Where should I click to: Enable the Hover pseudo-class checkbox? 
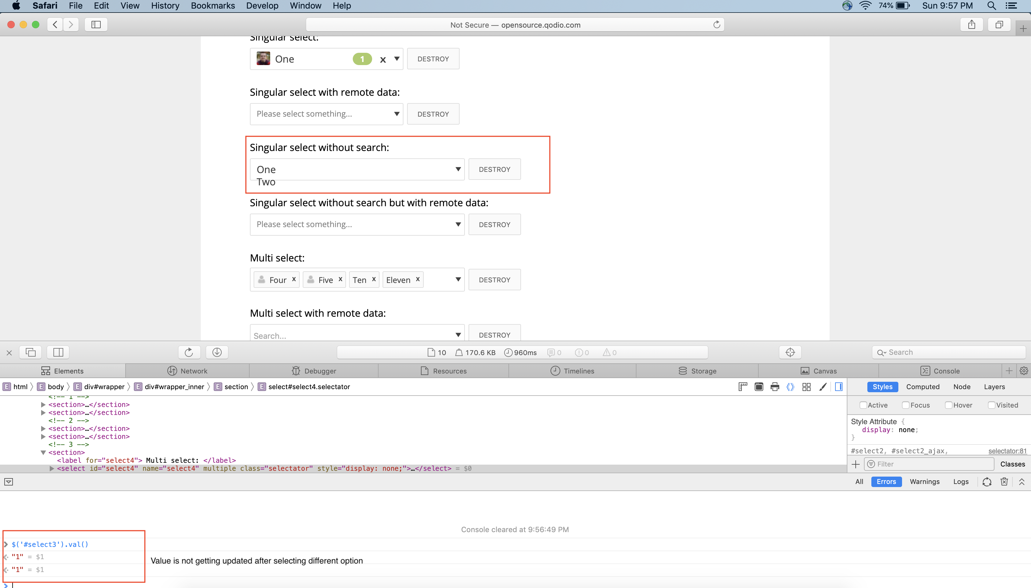click(948, 405)
